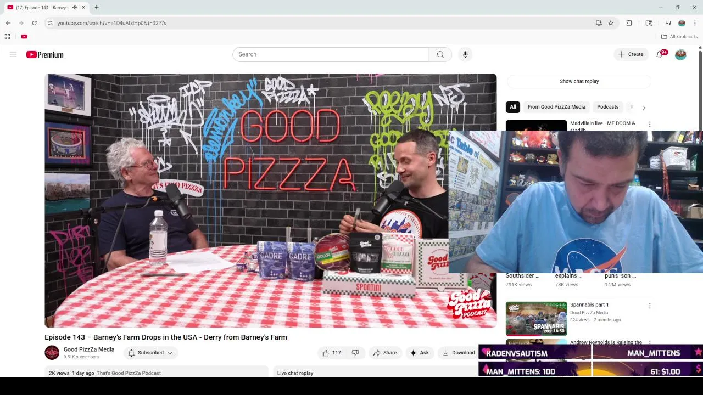Open Good PizzZa Media channel avatar
This screenshot has width=703, height=395.
pos(52,353)
